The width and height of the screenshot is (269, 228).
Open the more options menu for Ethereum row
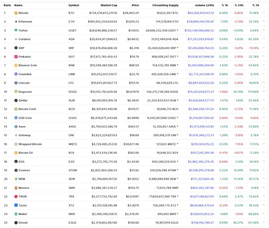coord(264,21)
